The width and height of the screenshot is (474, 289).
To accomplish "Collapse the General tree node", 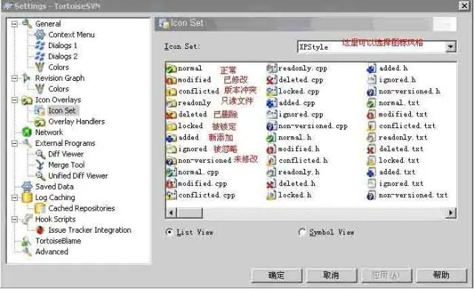I will tap(15, 24).
